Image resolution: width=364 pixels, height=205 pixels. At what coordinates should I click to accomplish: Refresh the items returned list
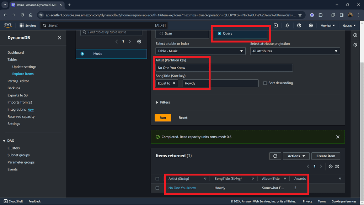coord(275,156)
